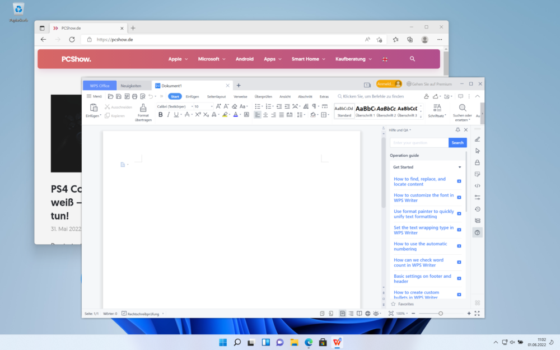560x350 pixels.
Task: Click the sort icon in paragraph group
Action: pos(306,106)
